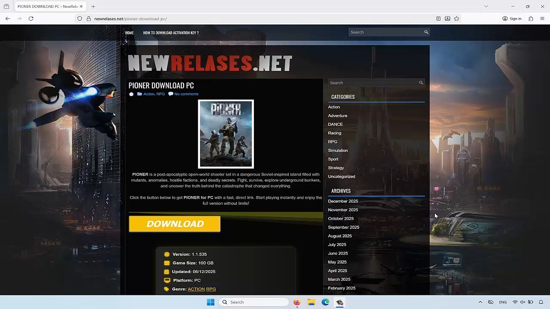The image size is (550, 309).
Task: Click top search magnifier icon
Action: coord(426,32)
